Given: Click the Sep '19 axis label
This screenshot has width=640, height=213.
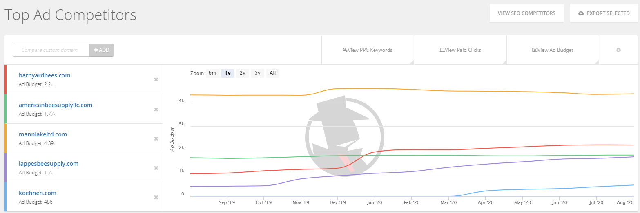Looking at the screenshot, I should (227, 202).
